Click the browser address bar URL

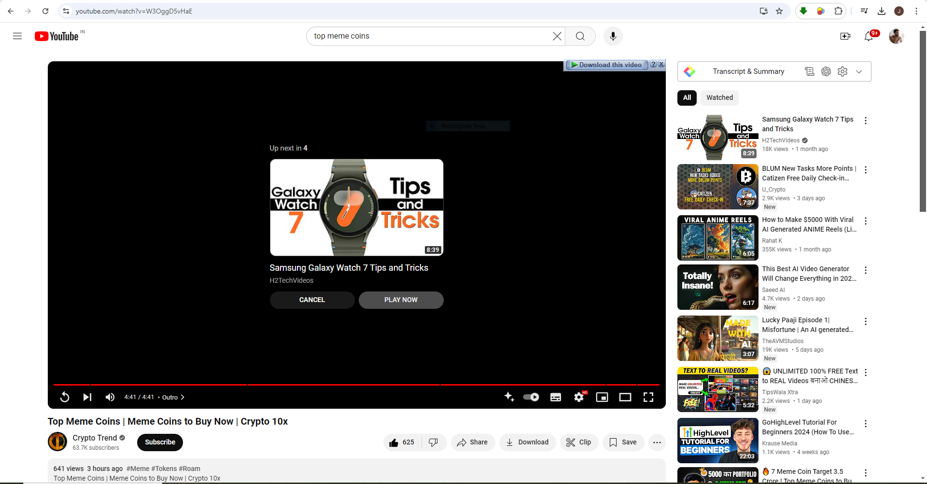pyautogui.click(x=134, y=11)
